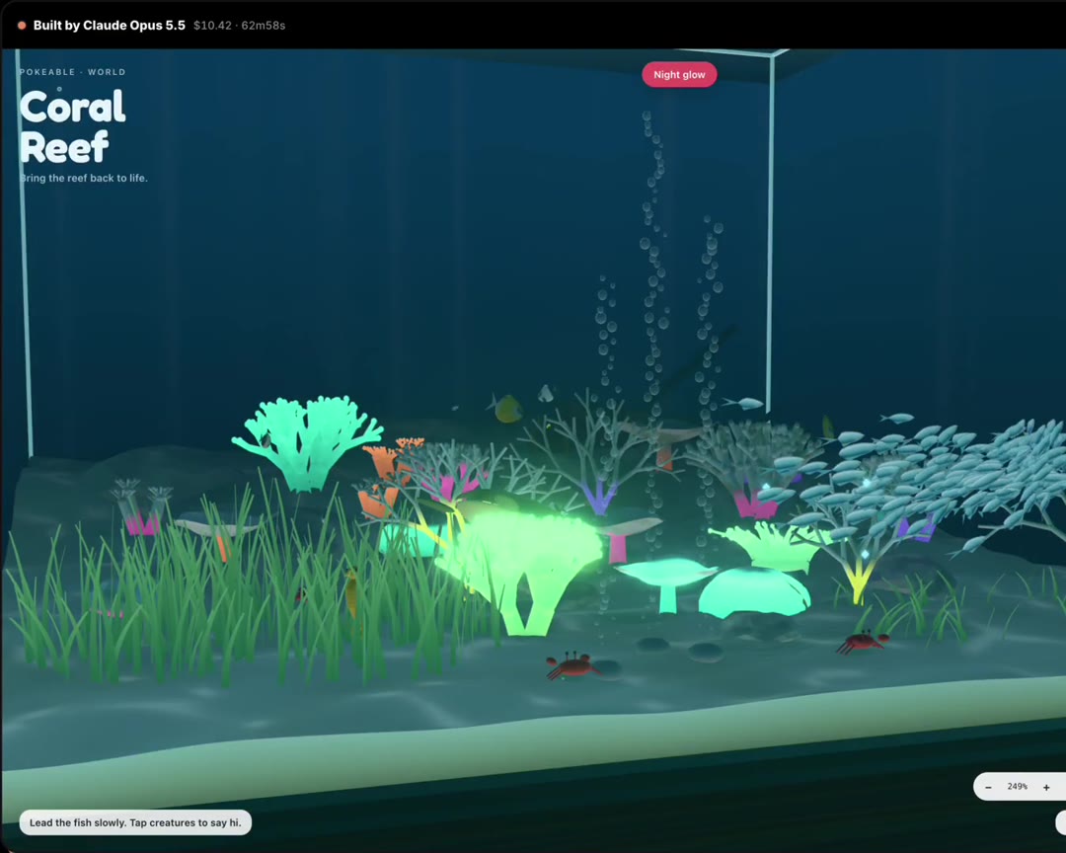Click the Built by Claude Opus 5.5 title

(x=109, y=25)
